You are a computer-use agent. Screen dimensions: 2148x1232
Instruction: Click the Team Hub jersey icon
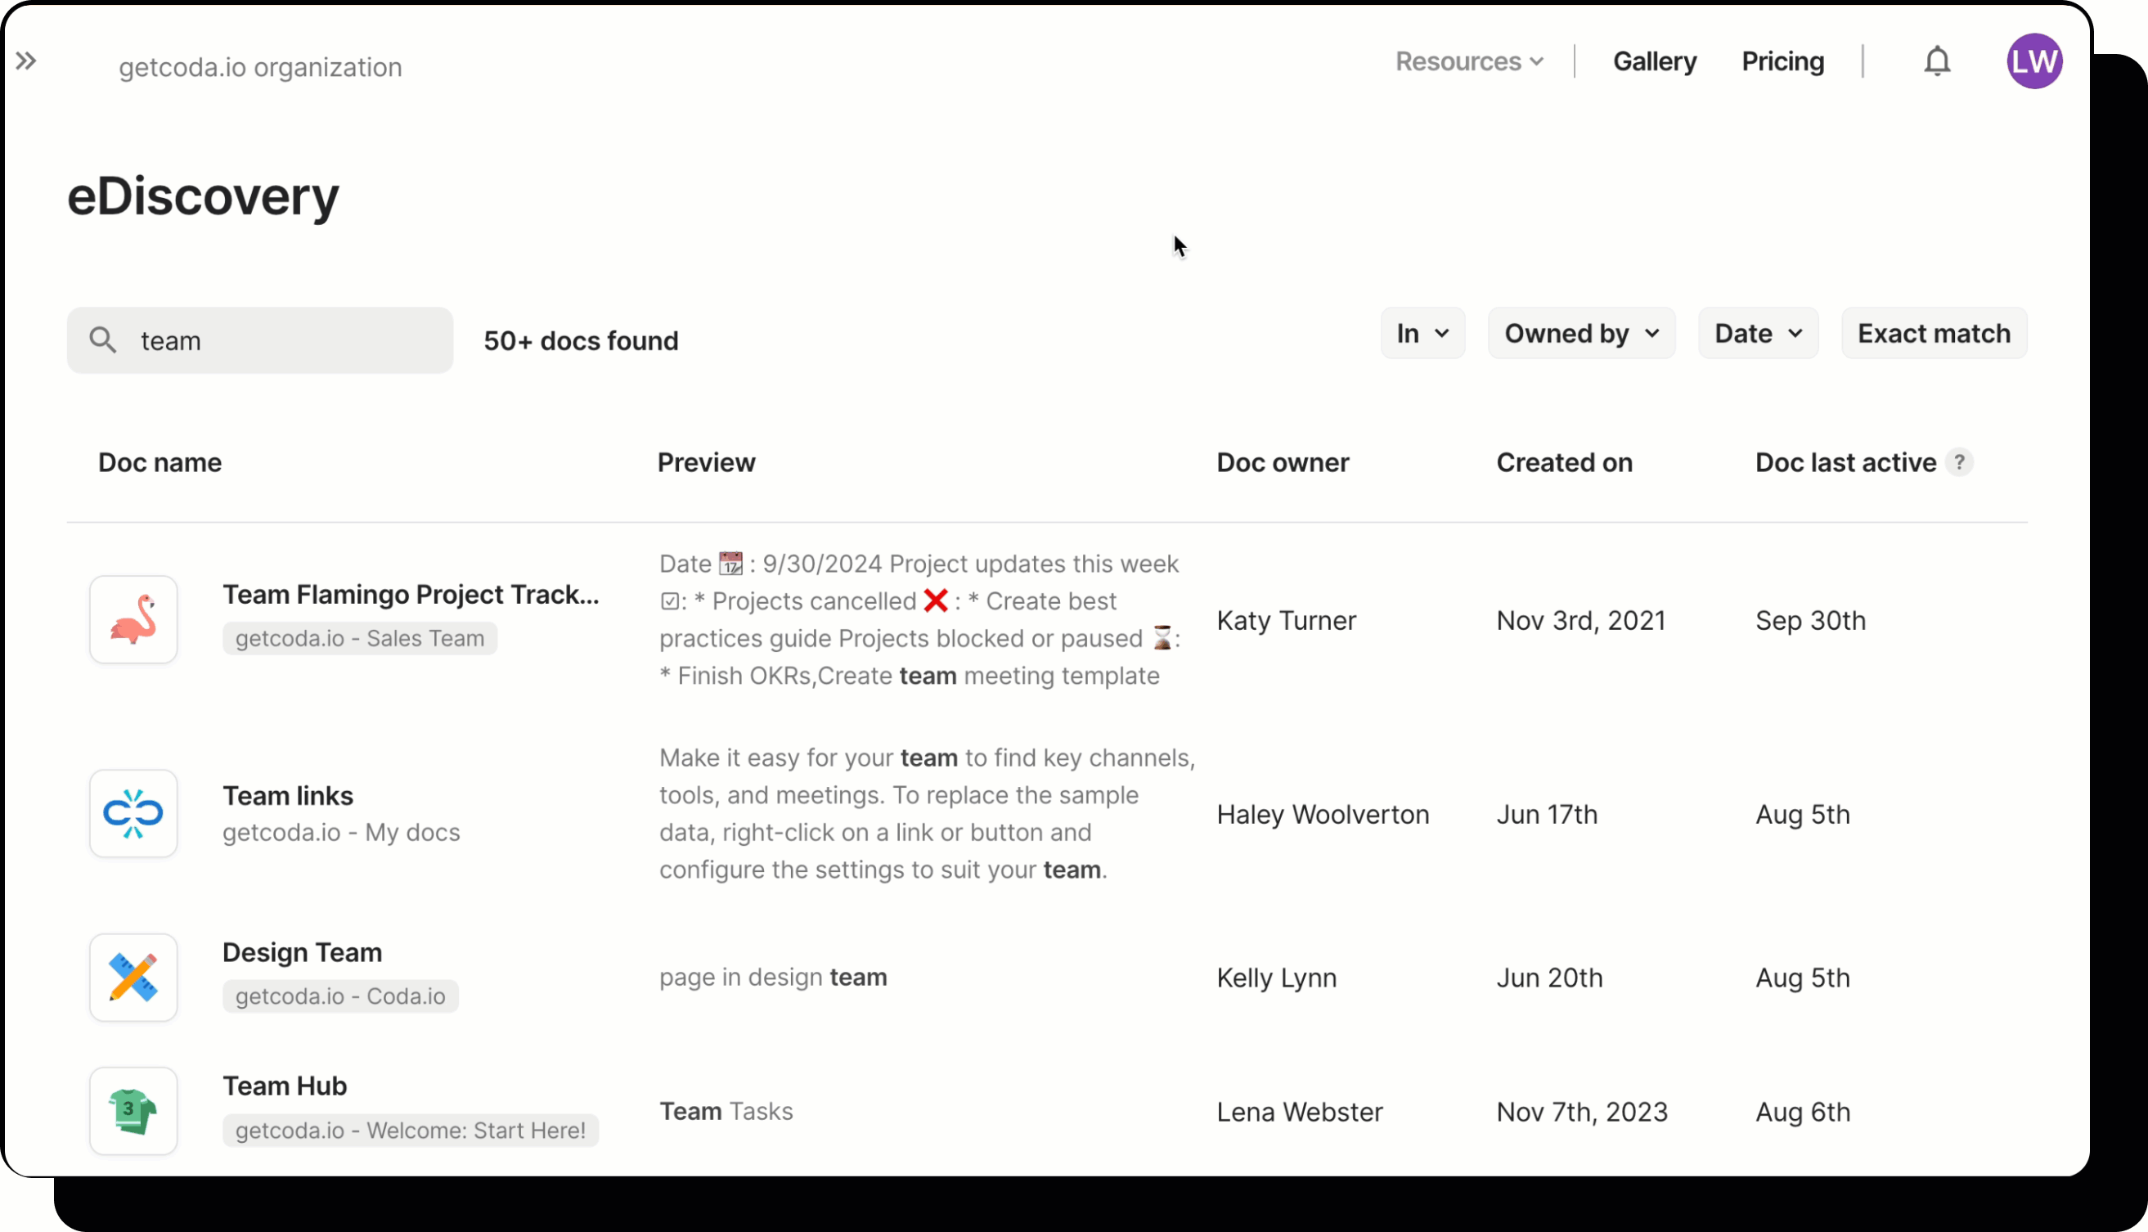tap(133, 1110)
